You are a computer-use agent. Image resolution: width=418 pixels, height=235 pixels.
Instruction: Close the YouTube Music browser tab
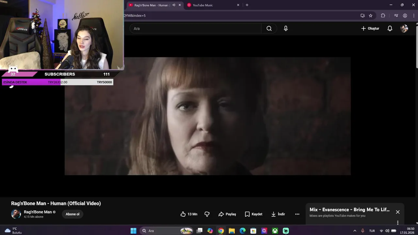point(238,5)
